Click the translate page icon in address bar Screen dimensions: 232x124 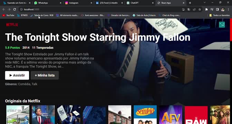(189, 9)
